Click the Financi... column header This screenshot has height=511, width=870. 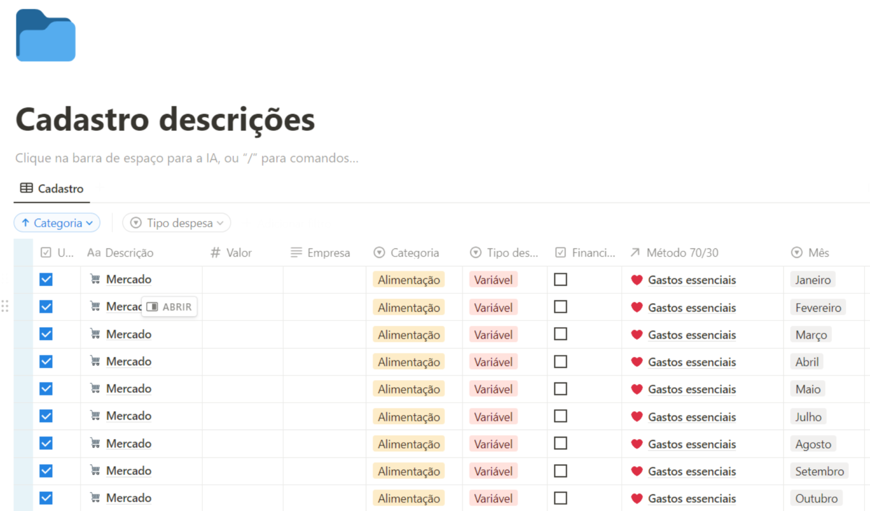[x=585, y=253]
